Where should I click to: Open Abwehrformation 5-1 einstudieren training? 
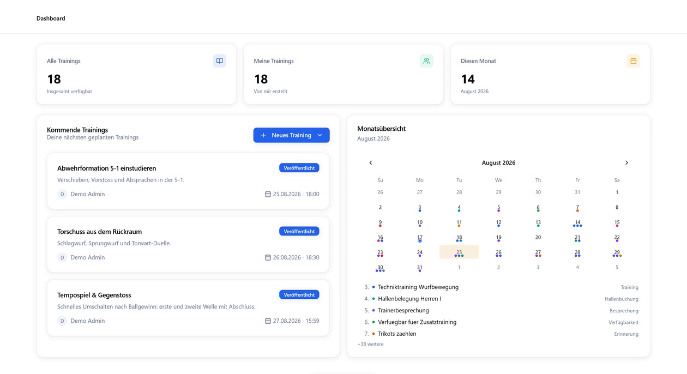click(189, 181)
